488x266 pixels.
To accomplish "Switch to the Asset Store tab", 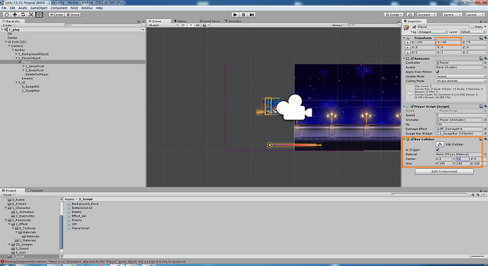I will [209, 21].
